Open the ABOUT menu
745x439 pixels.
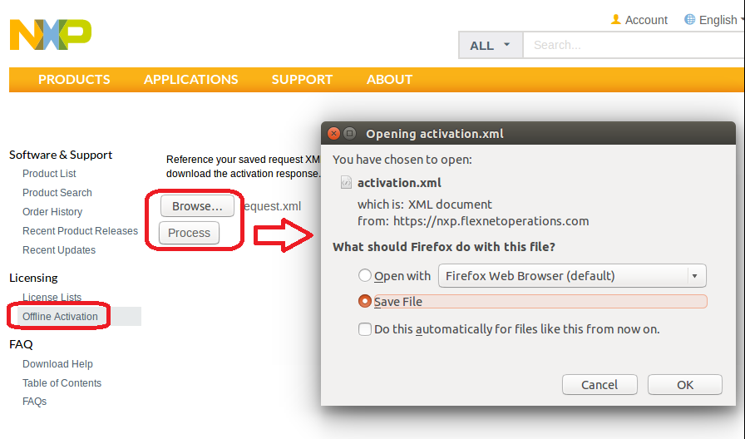[x=390, y=79]
